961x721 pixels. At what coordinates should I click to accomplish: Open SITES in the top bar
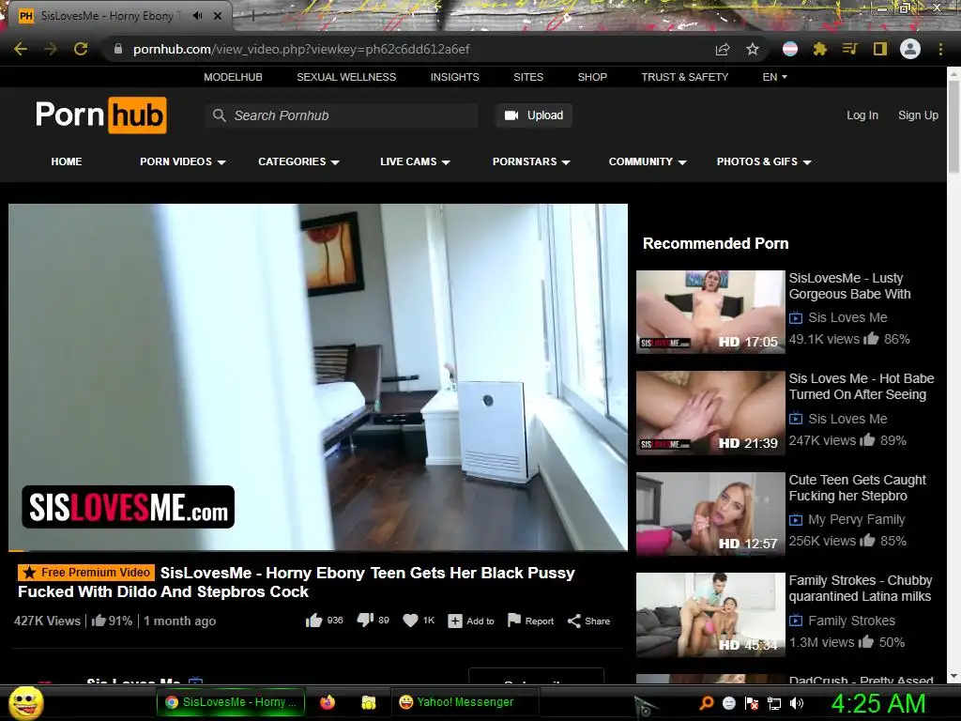[528, 77]
